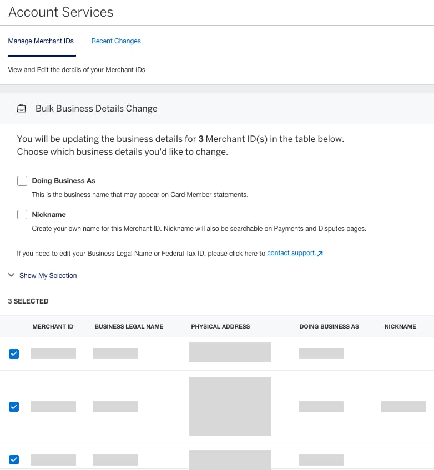Select the first Merchant ID table entry
This screenshot has height=470, width=434.
[x=53, y=353]
